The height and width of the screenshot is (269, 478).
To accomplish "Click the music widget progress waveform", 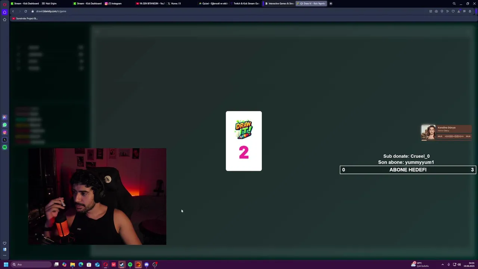I will tap(454, 136).
